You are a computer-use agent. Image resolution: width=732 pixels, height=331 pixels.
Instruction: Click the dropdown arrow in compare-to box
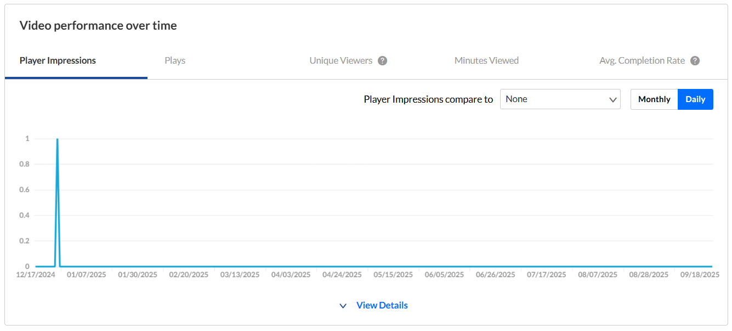613,100
